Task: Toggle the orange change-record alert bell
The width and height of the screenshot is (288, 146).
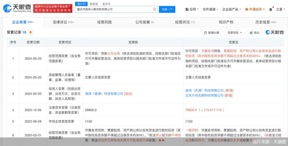Action: point(30,32)
